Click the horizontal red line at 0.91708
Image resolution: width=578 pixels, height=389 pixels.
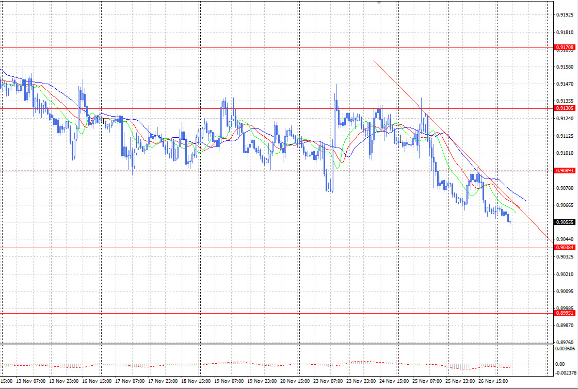[277, 48]
